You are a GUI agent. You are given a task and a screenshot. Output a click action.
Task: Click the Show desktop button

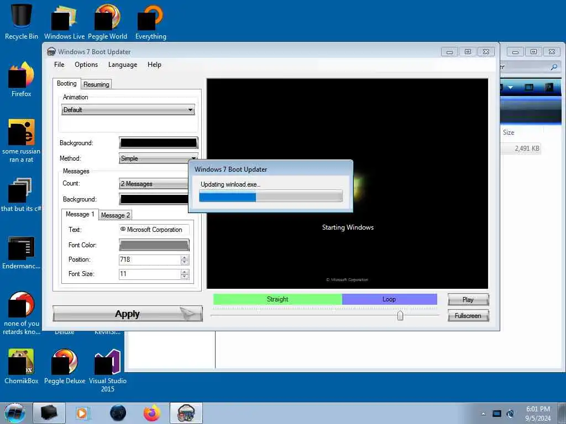562,413
